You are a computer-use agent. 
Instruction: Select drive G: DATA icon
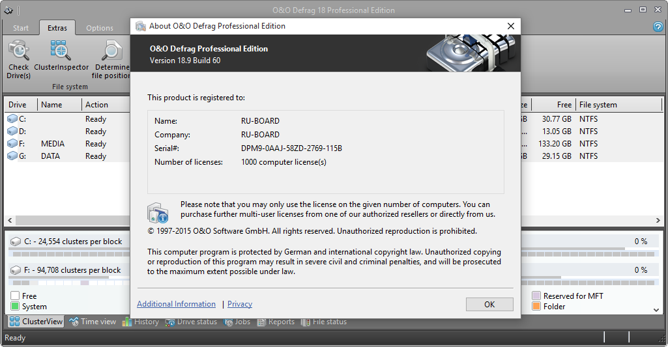12,156
